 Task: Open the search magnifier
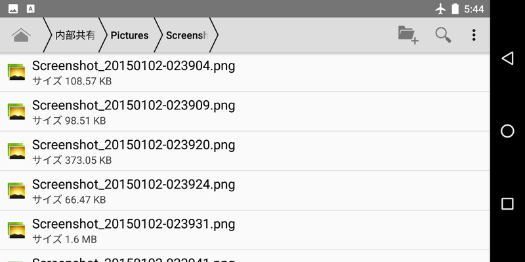tap(444, 35)
